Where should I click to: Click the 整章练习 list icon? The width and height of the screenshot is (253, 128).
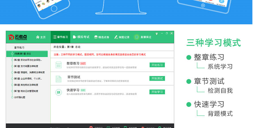[59, 65]
